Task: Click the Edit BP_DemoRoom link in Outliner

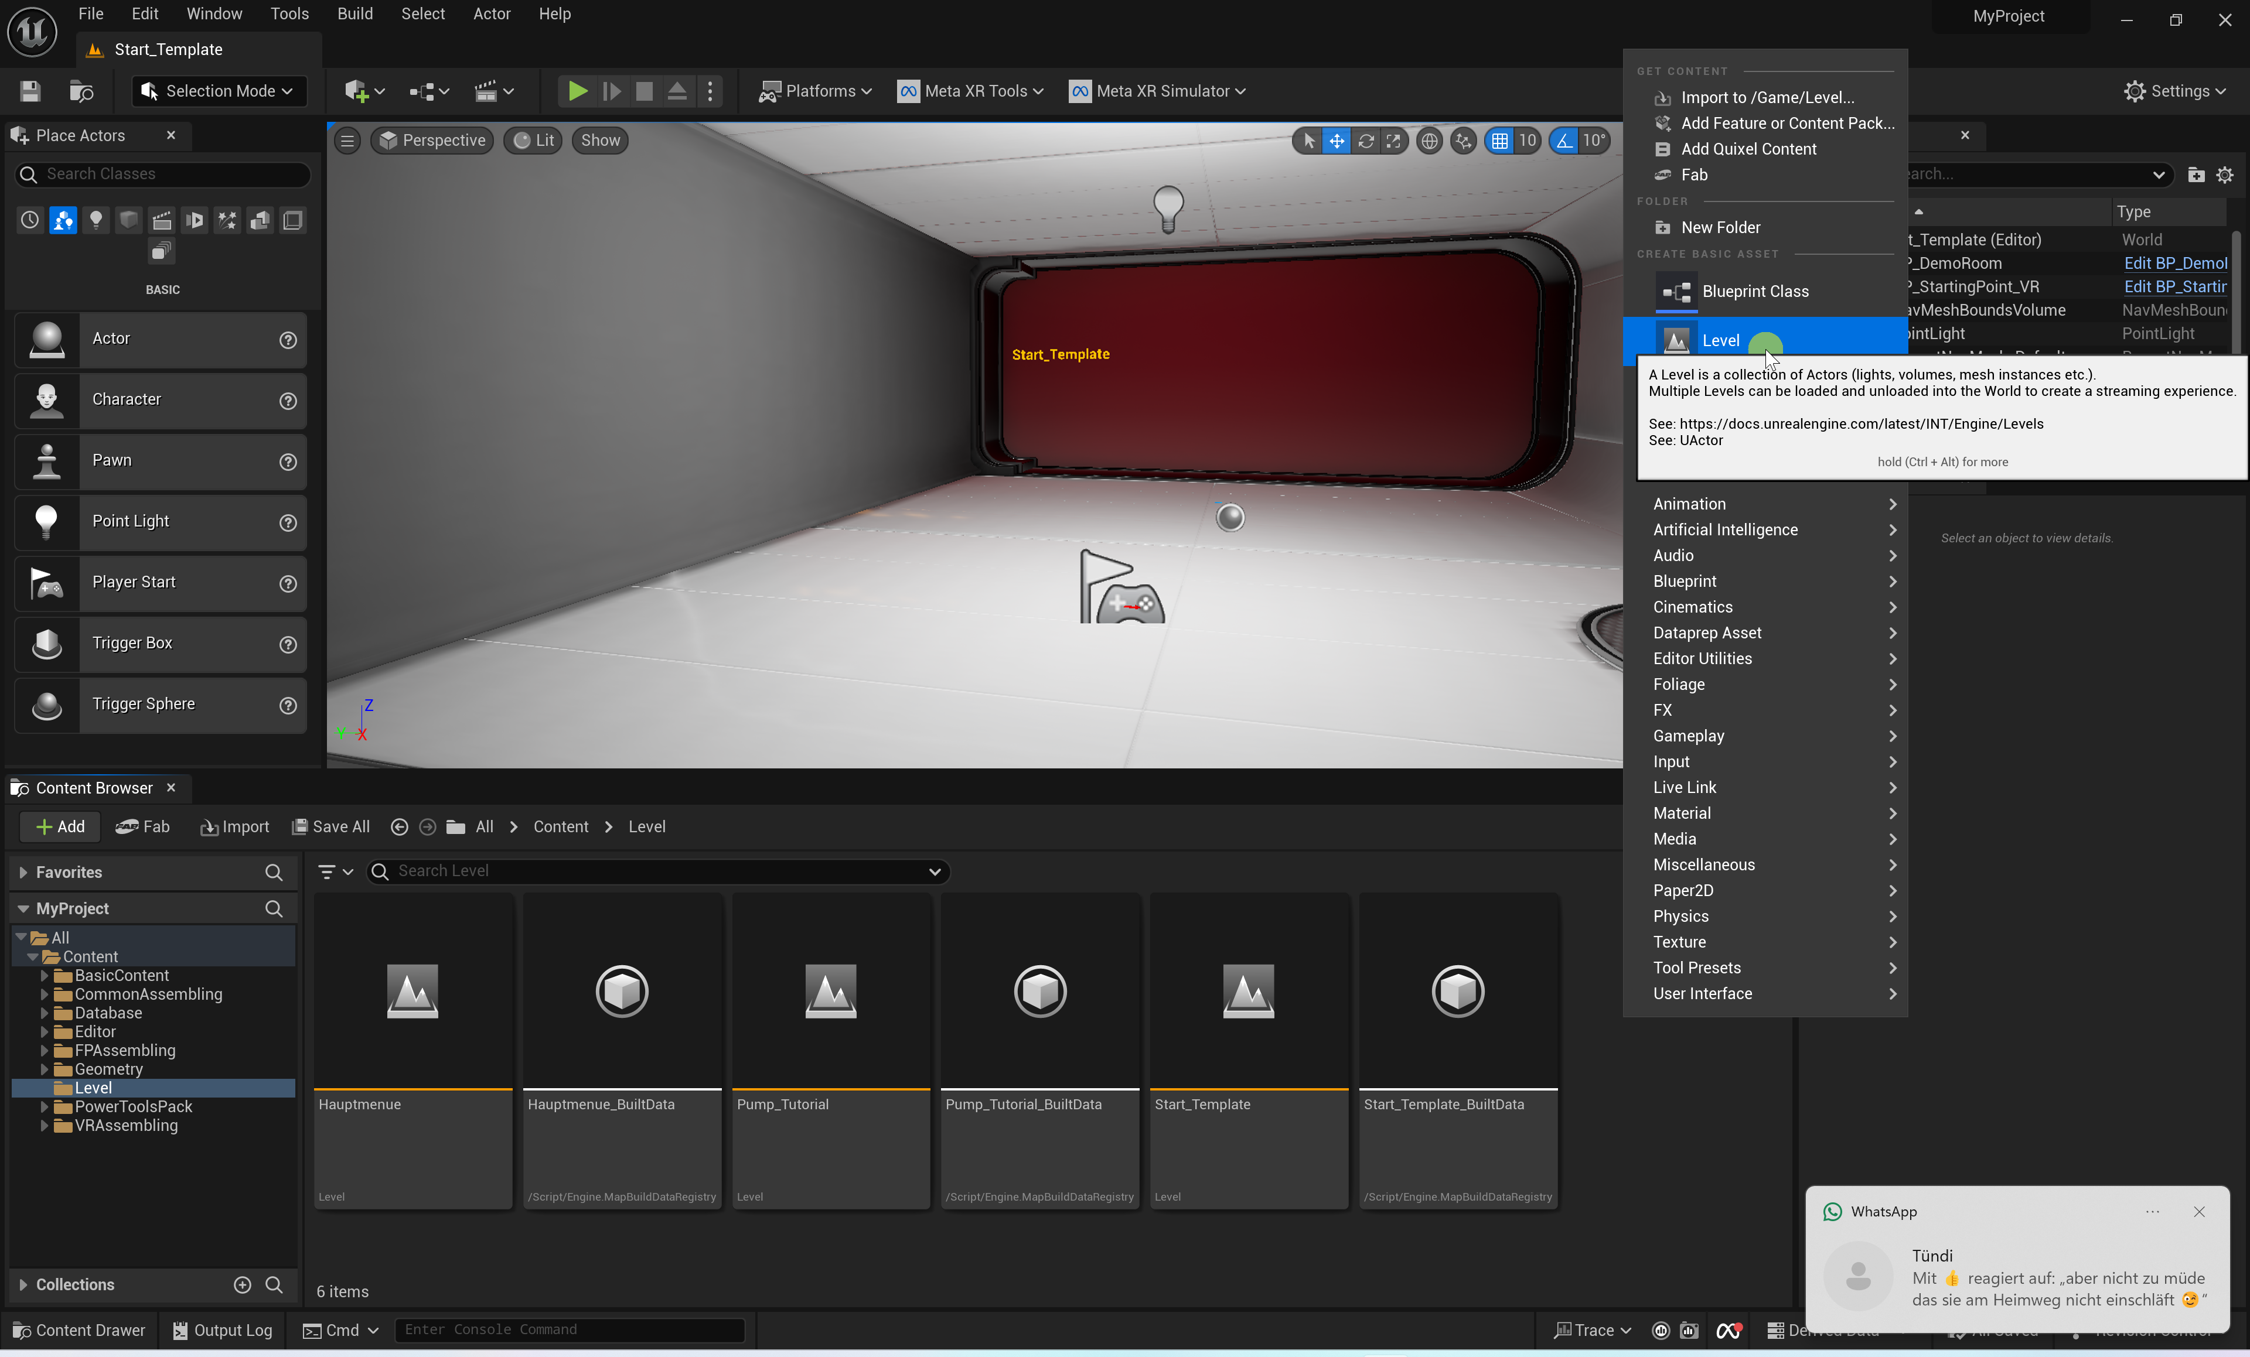Action: click(2174, 263)
